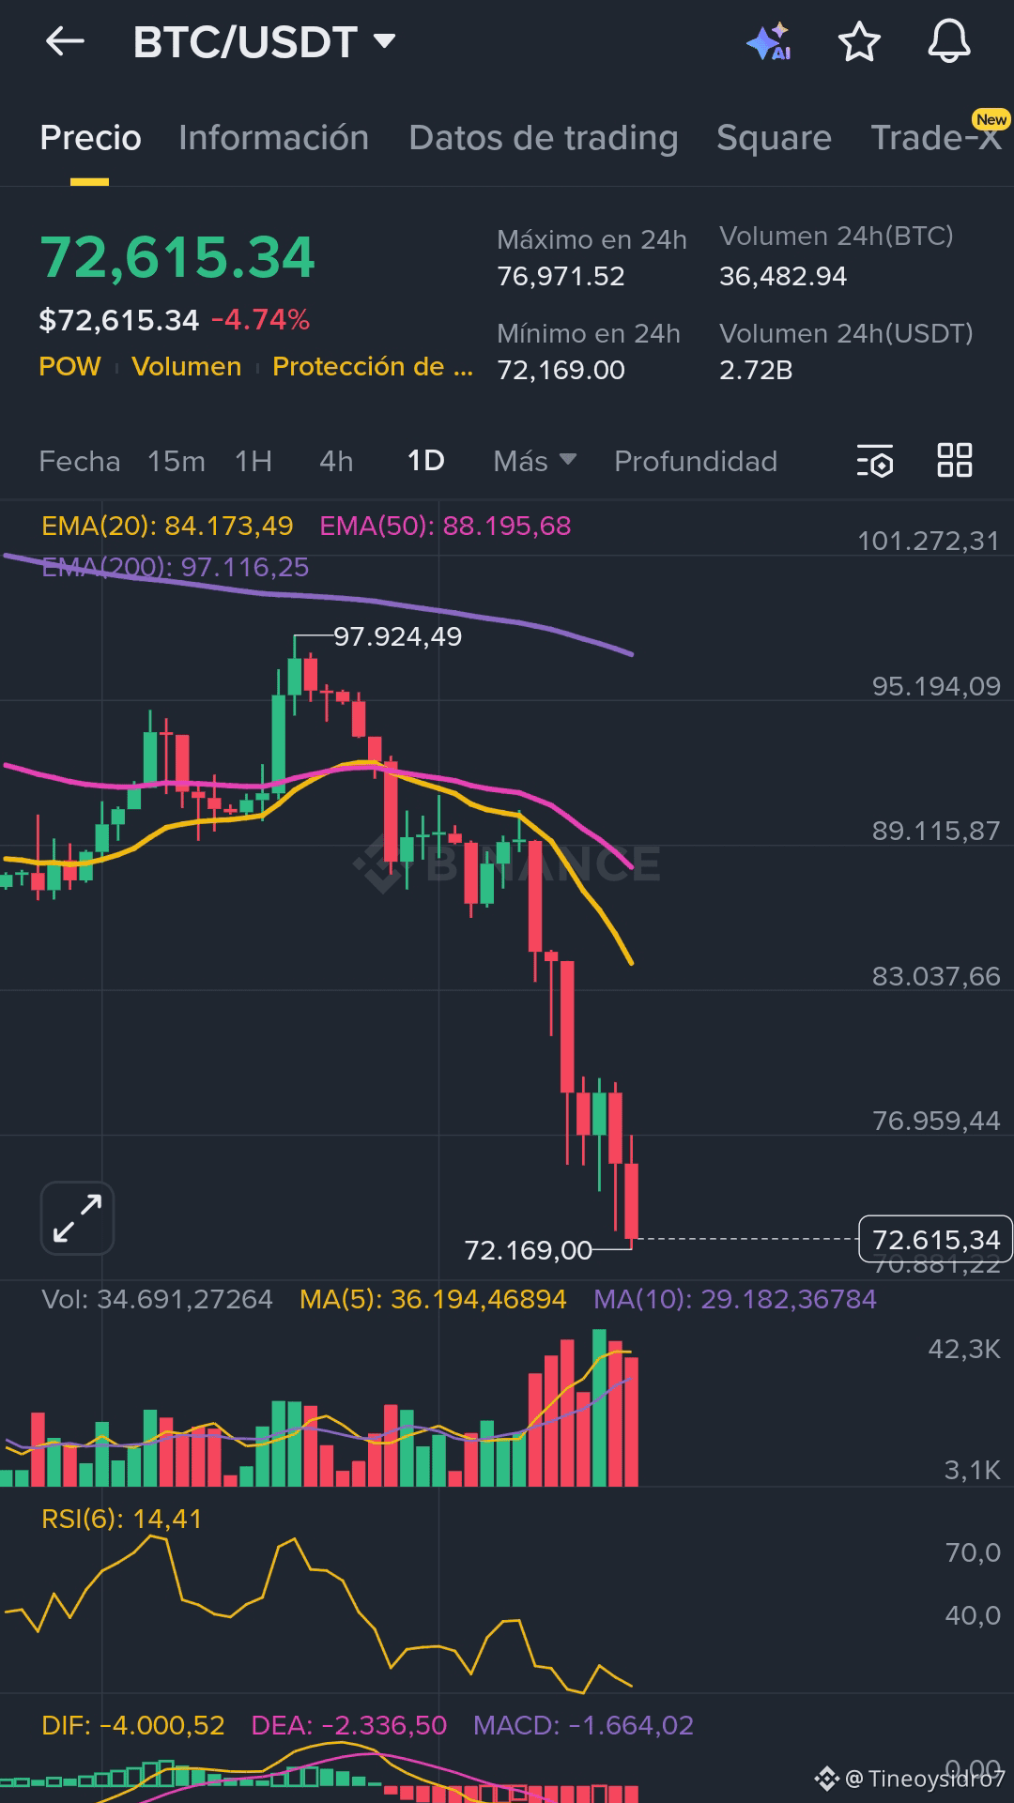This screenshot has width=1014, height=1803.
Task: Tap the back arrow icon
Action: (x=65, y=41)
